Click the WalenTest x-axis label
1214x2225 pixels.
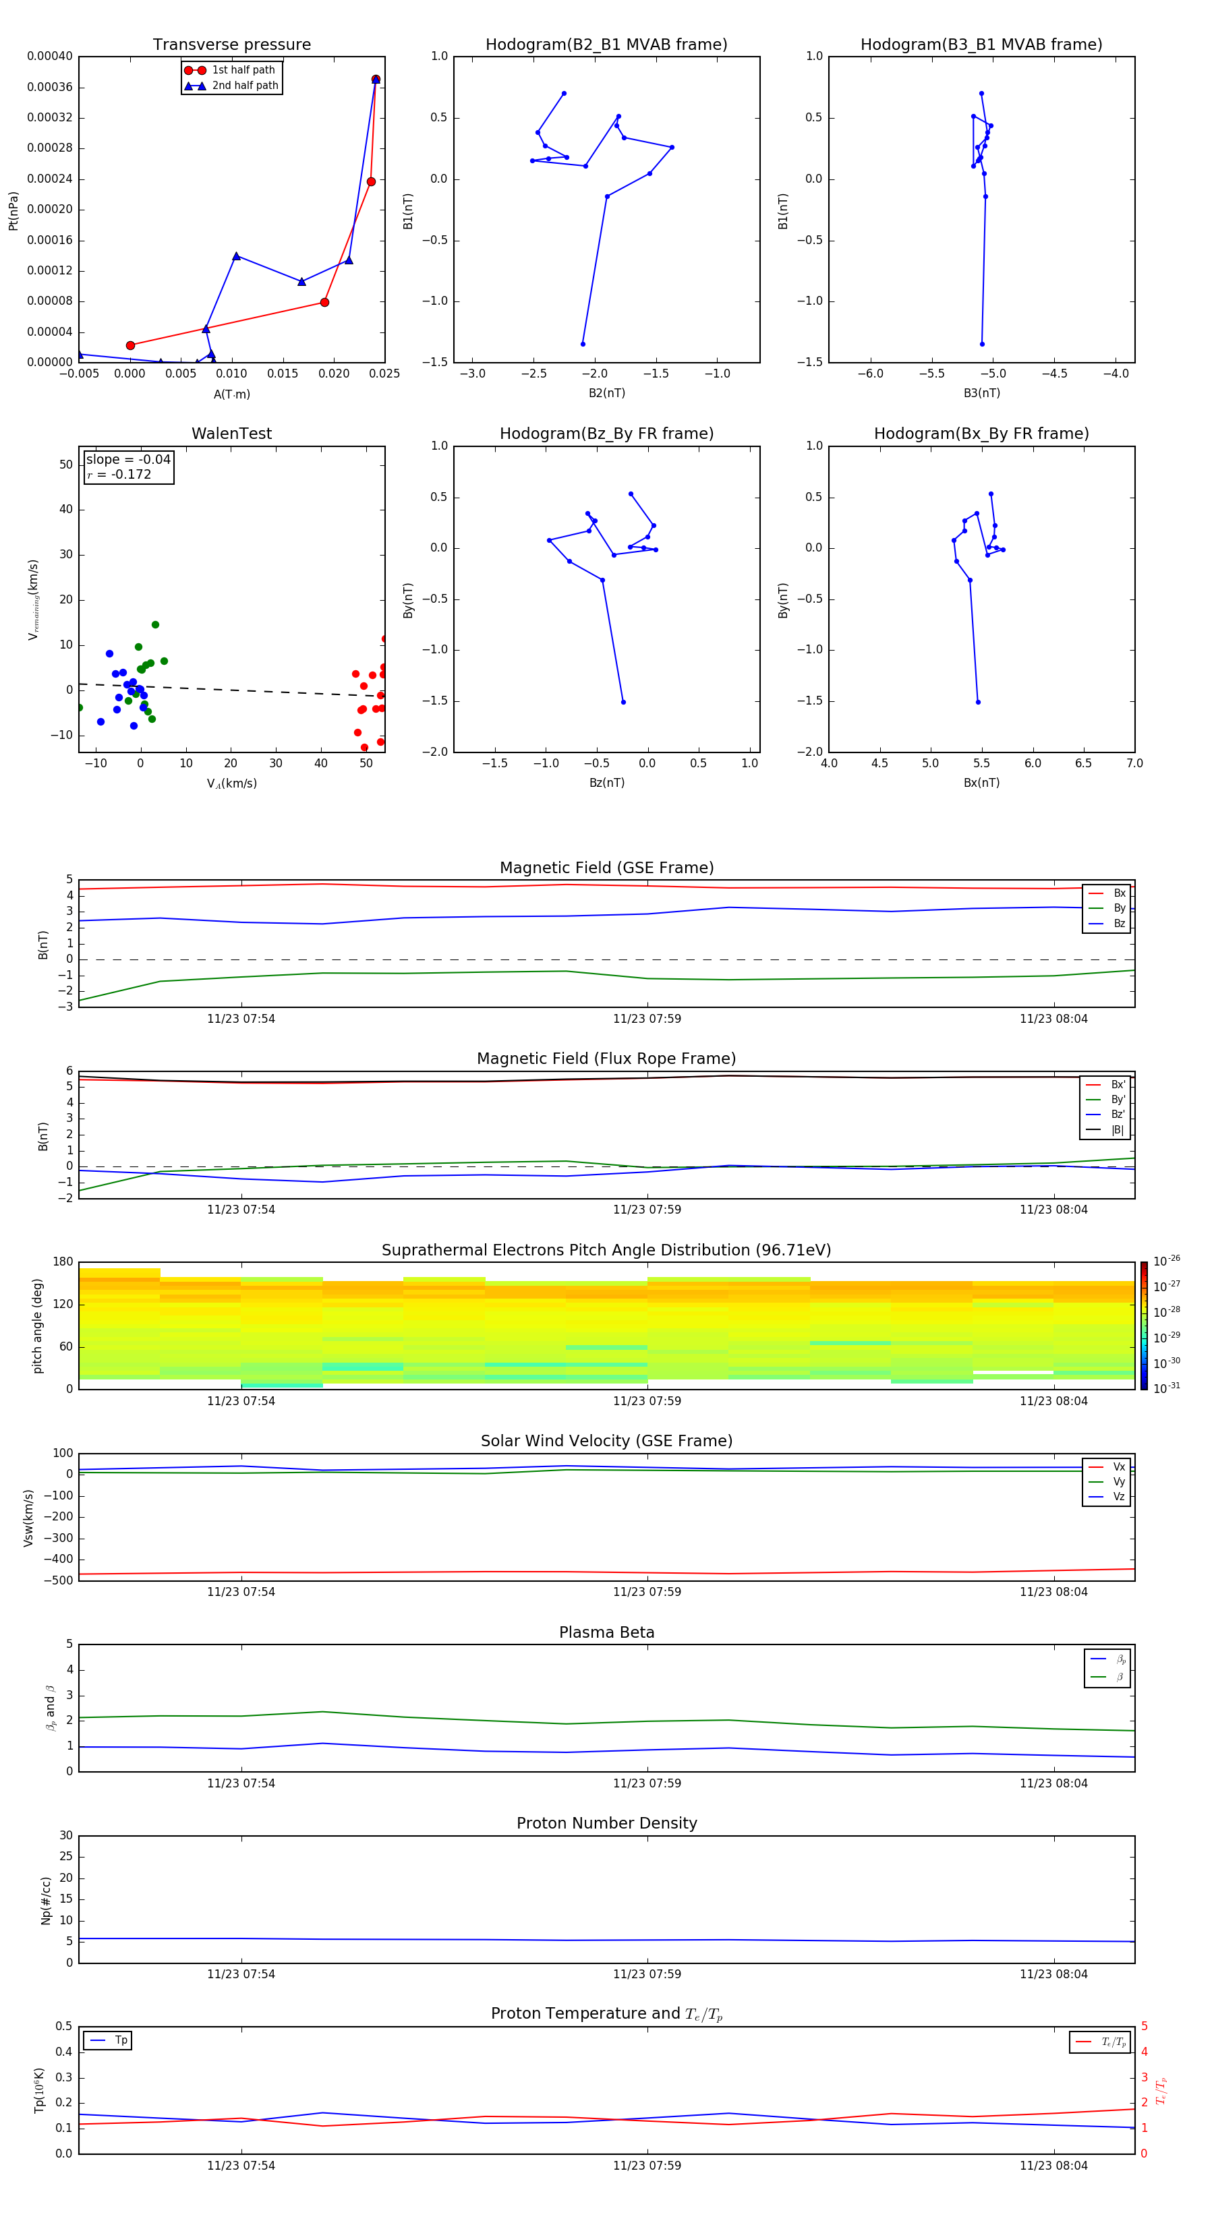tap(231, 783)
